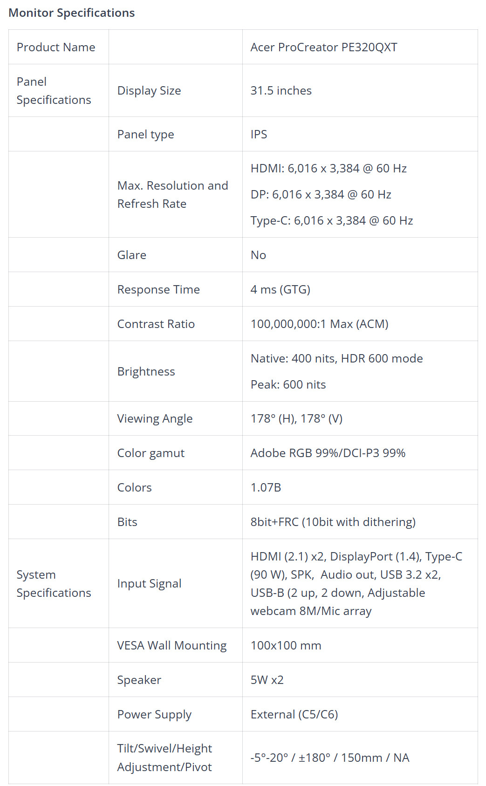Select the Response Time label
The image size is (486, 786).
click(158, 289)
